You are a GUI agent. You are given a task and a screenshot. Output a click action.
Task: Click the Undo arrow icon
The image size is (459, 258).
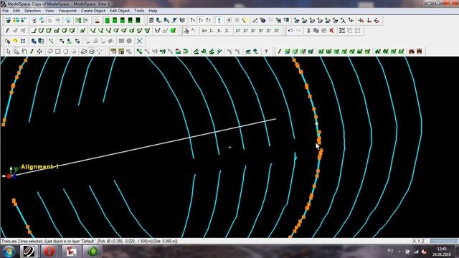point(290,31)
